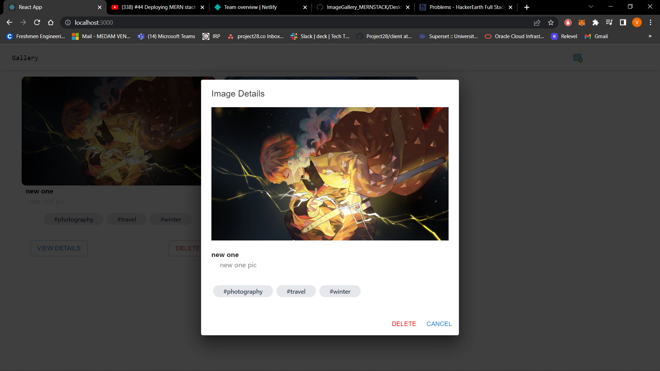Click the site info icon in address bar
Viewport: 660px width, 371px height.
tap(68, 22)
